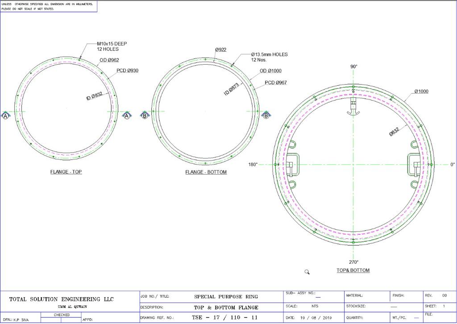Image resolution: width=457 pixels, height=324 pixels.
Task: Click the right section marker A
Action: pos(127,116)
